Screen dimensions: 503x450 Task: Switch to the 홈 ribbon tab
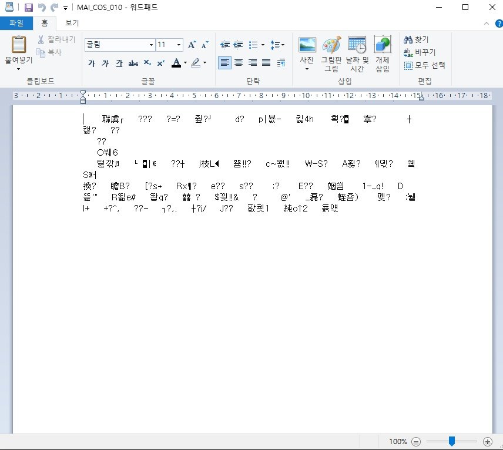point(45,23)
